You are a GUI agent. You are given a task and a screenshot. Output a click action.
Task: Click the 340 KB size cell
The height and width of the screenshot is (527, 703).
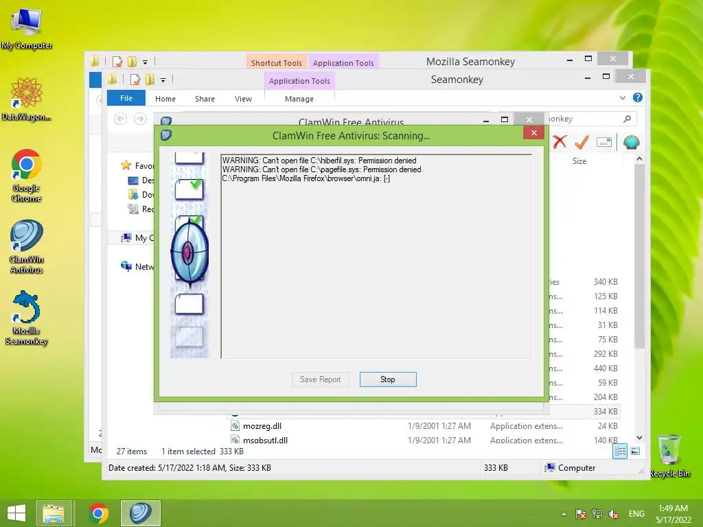click(606, 282)
